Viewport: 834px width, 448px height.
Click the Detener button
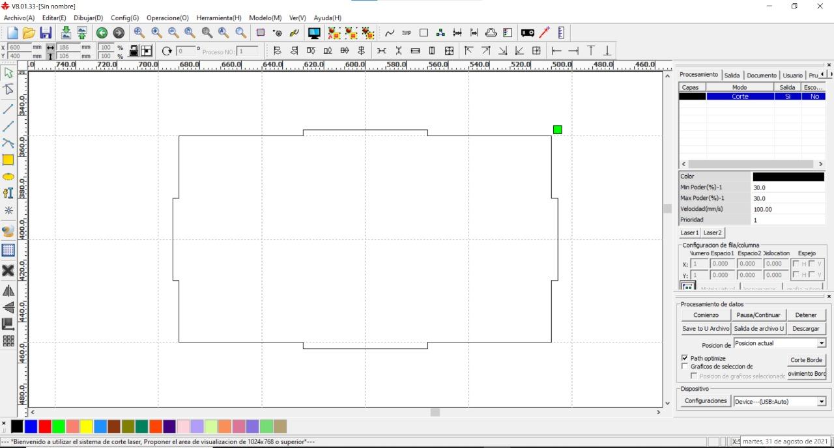(806, 315)
